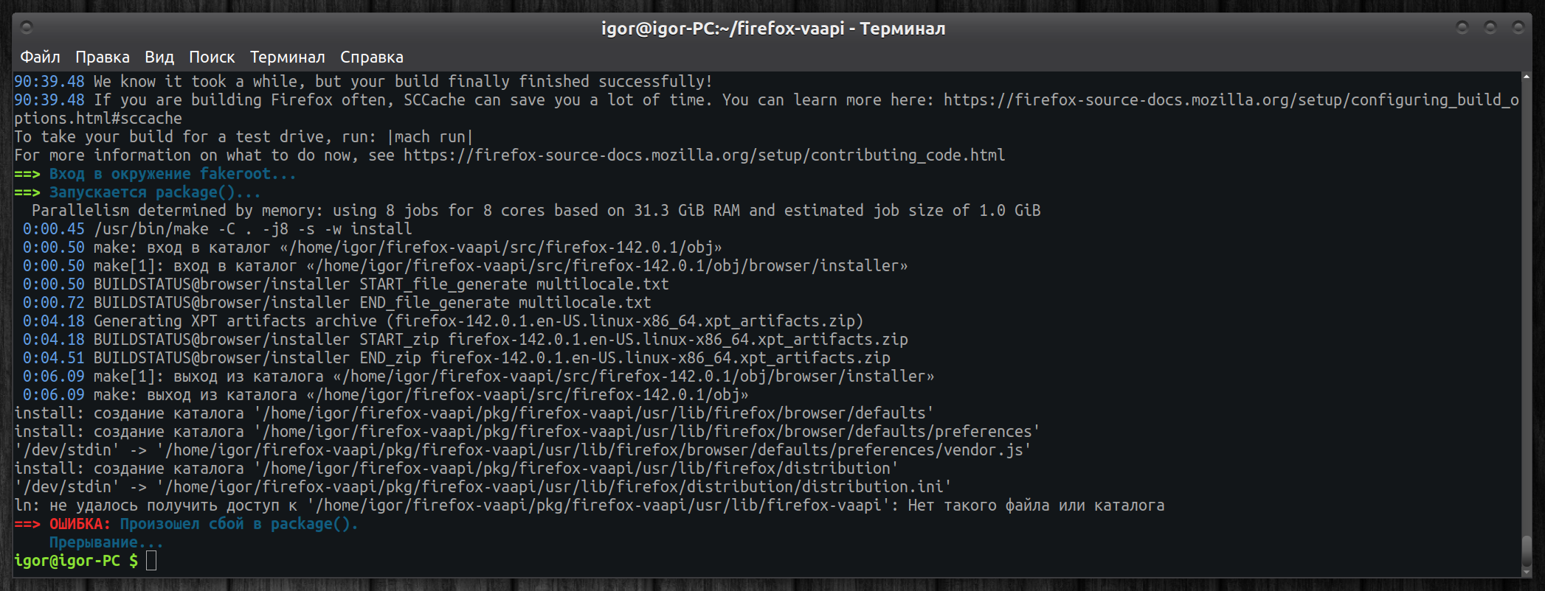Viewport: 1545px width, 591px height.
Task: Open the window menu button in title bar's left corner
Action: (x=27, y=28)
